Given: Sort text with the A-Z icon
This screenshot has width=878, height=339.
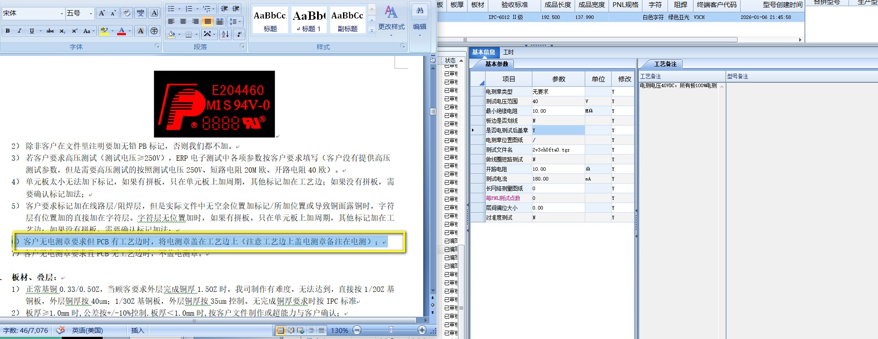Looking at the screenshot, I should click(225, 34).
